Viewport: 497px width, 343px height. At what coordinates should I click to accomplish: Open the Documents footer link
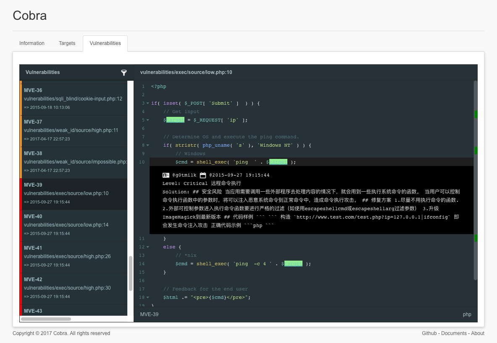point(454,333)
